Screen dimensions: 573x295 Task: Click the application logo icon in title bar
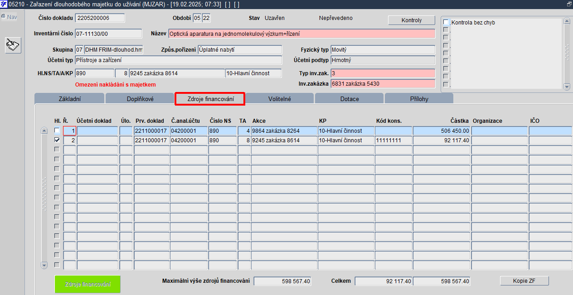point(4,4)
